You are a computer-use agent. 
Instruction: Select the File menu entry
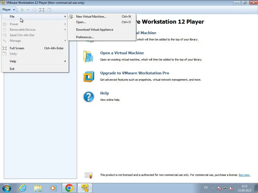35,17
